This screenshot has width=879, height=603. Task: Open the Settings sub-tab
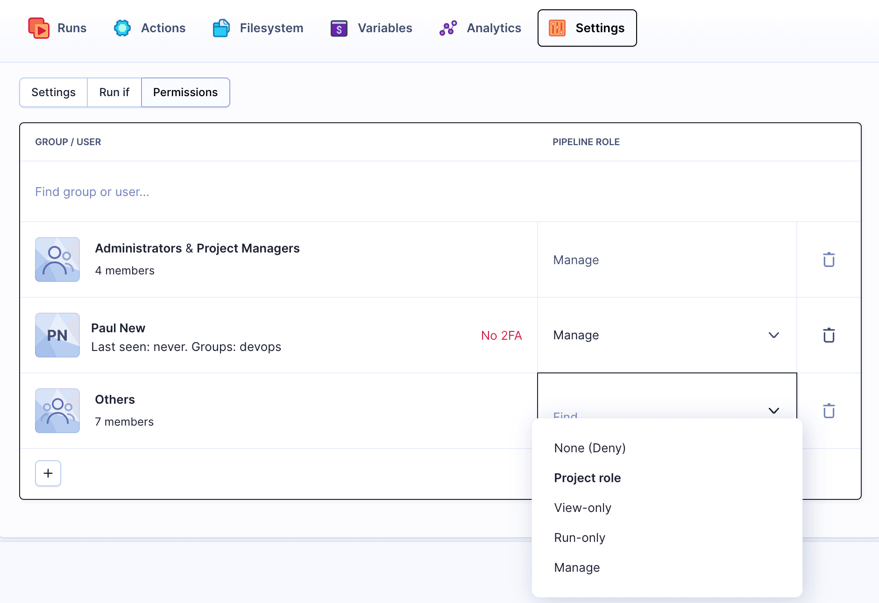[53, 92]
